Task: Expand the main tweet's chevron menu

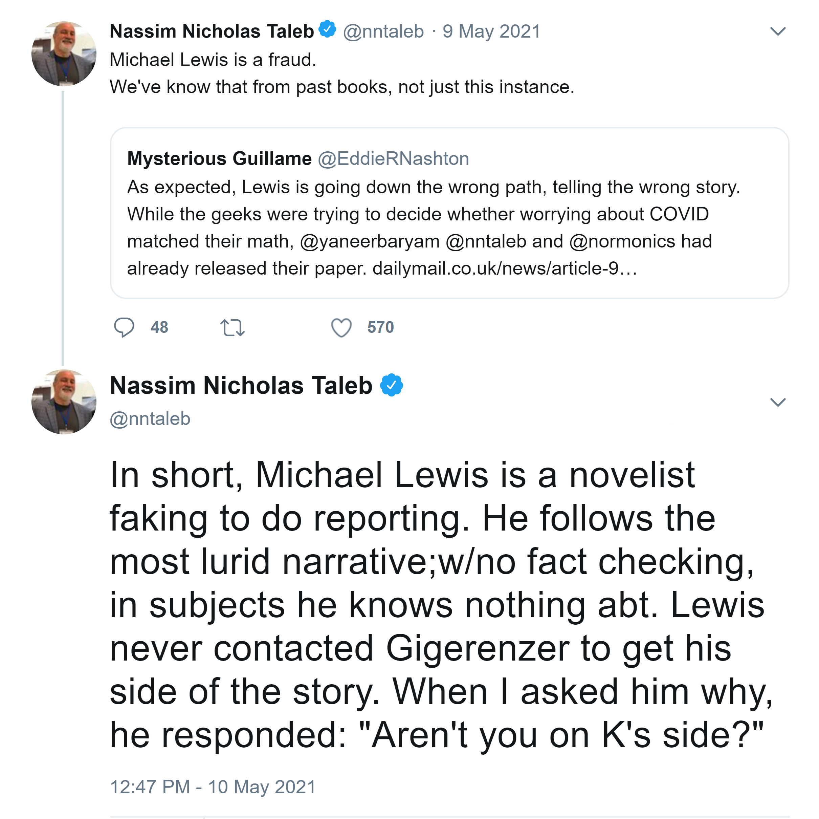Action: 777,402
